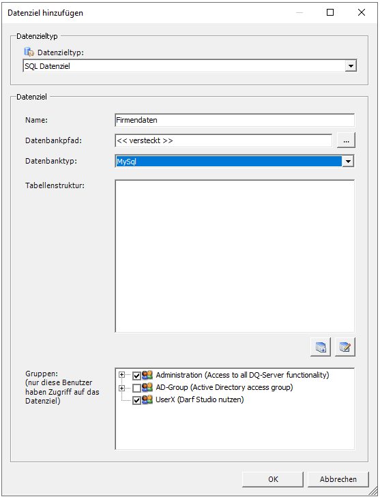Check the AD-Group checkbox
Screen dimensions: 380x499
(x=136, y=388)
